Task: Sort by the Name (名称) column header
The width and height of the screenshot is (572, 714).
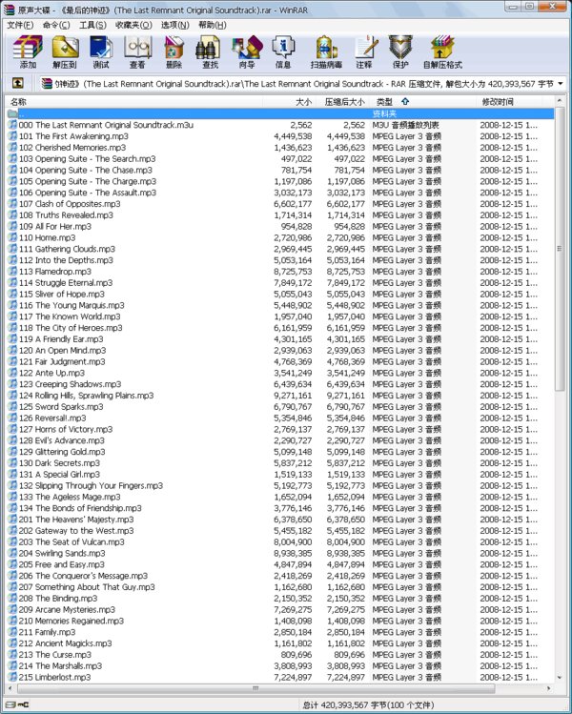Action: (135, 102)
